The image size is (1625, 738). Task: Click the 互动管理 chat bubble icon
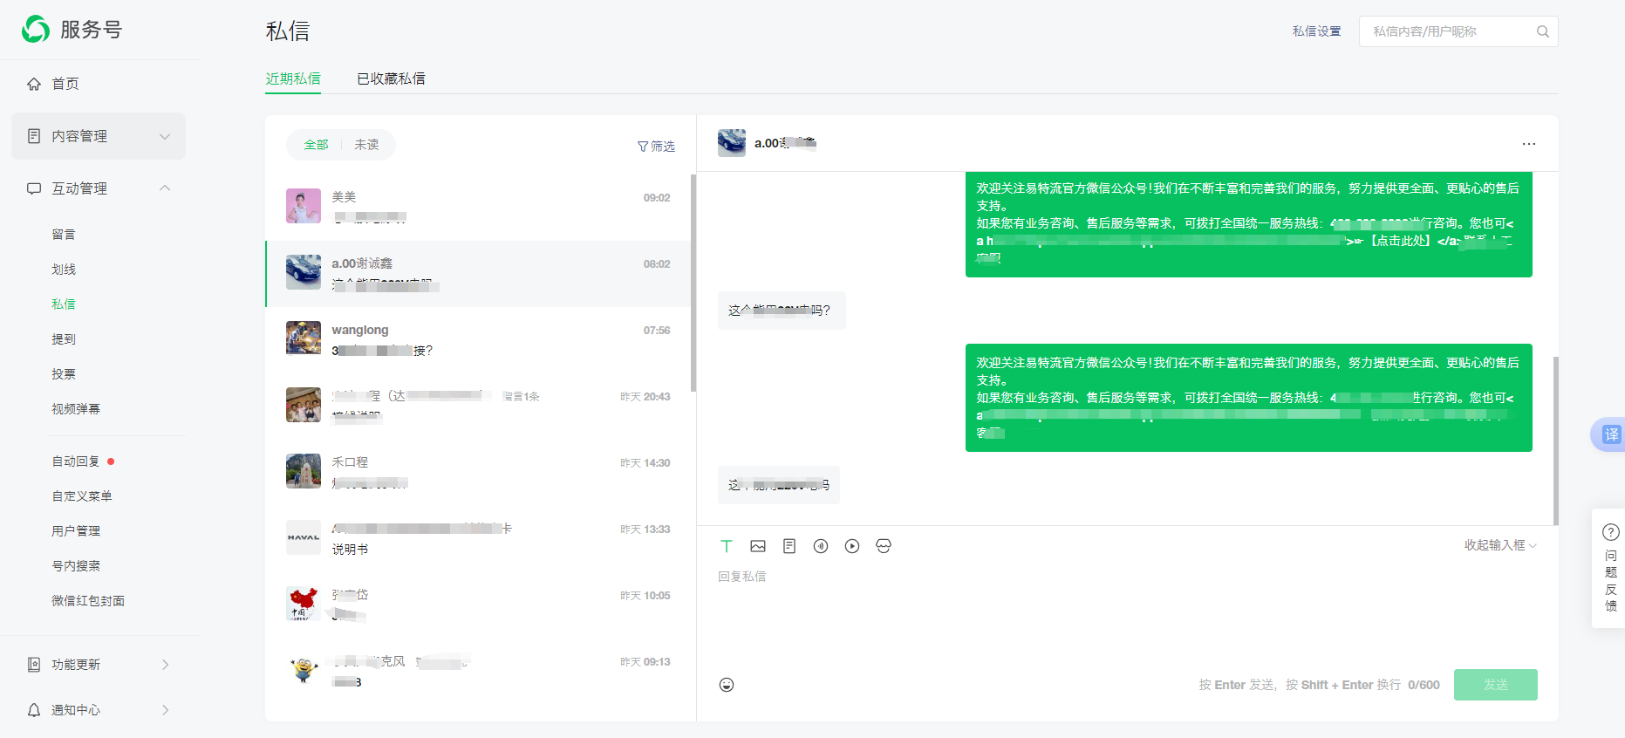point(34,188)
